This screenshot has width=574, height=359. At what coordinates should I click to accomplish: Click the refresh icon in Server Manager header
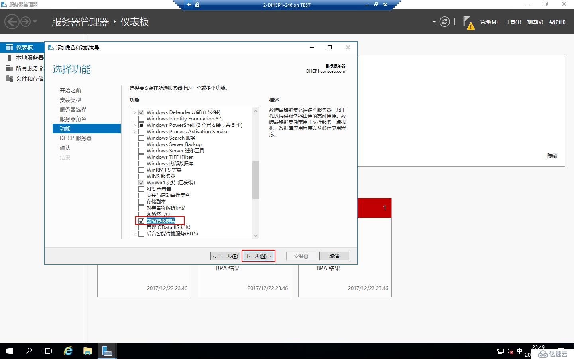[x=444, y=22]
